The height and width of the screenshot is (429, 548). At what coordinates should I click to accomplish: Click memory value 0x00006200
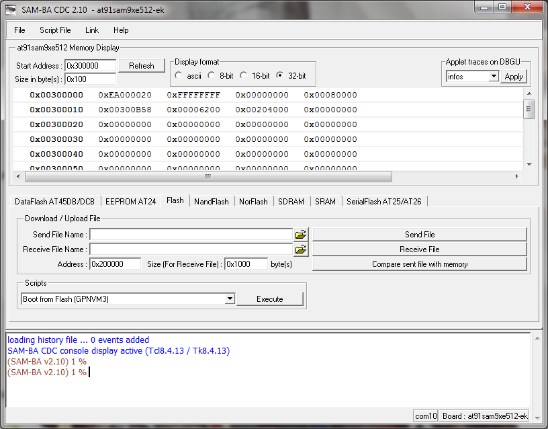[193, 110]
